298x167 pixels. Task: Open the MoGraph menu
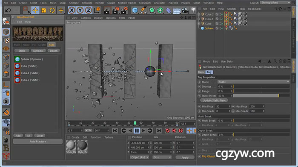(145, 3)
